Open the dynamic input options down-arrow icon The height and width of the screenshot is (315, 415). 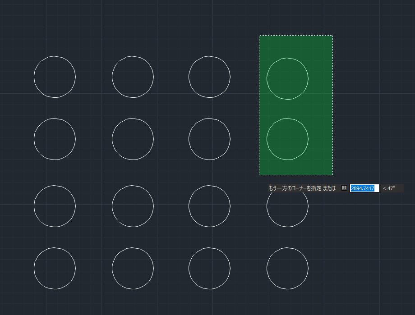(x=344, y=188)
